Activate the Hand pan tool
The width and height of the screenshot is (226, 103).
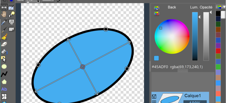tap(4, 14)
